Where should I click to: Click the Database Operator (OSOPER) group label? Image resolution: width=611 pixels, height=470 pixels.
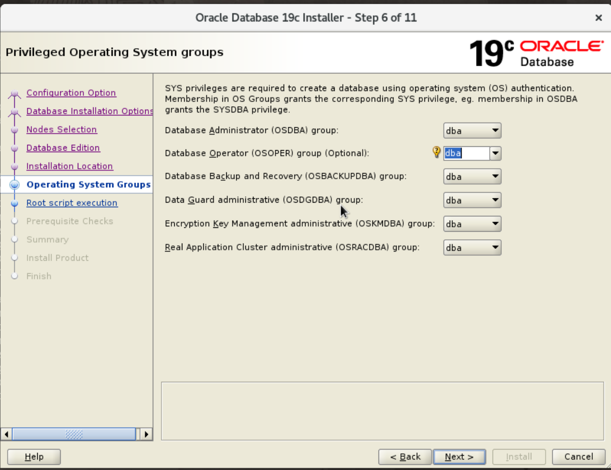click(x=267, y=153)
